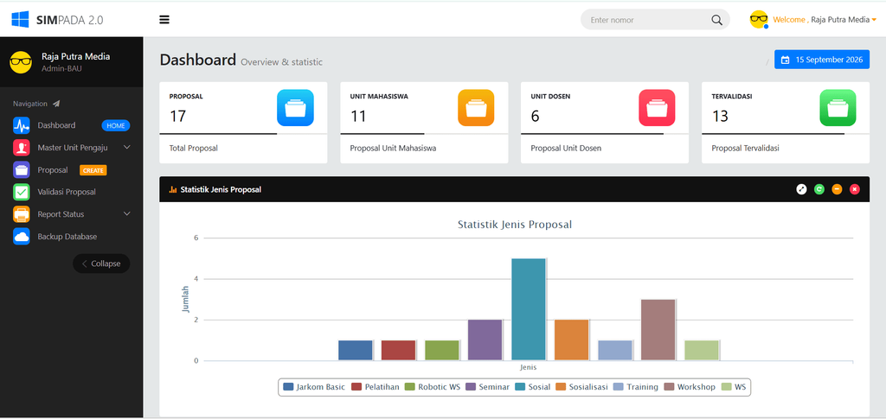
Task: Click the SIMPADA 2.0 brand title
Action: pos(69,20)
